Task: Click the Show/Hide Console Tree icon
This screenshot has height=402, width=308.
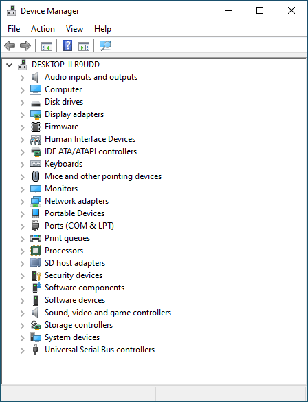Action: point(47,46)
